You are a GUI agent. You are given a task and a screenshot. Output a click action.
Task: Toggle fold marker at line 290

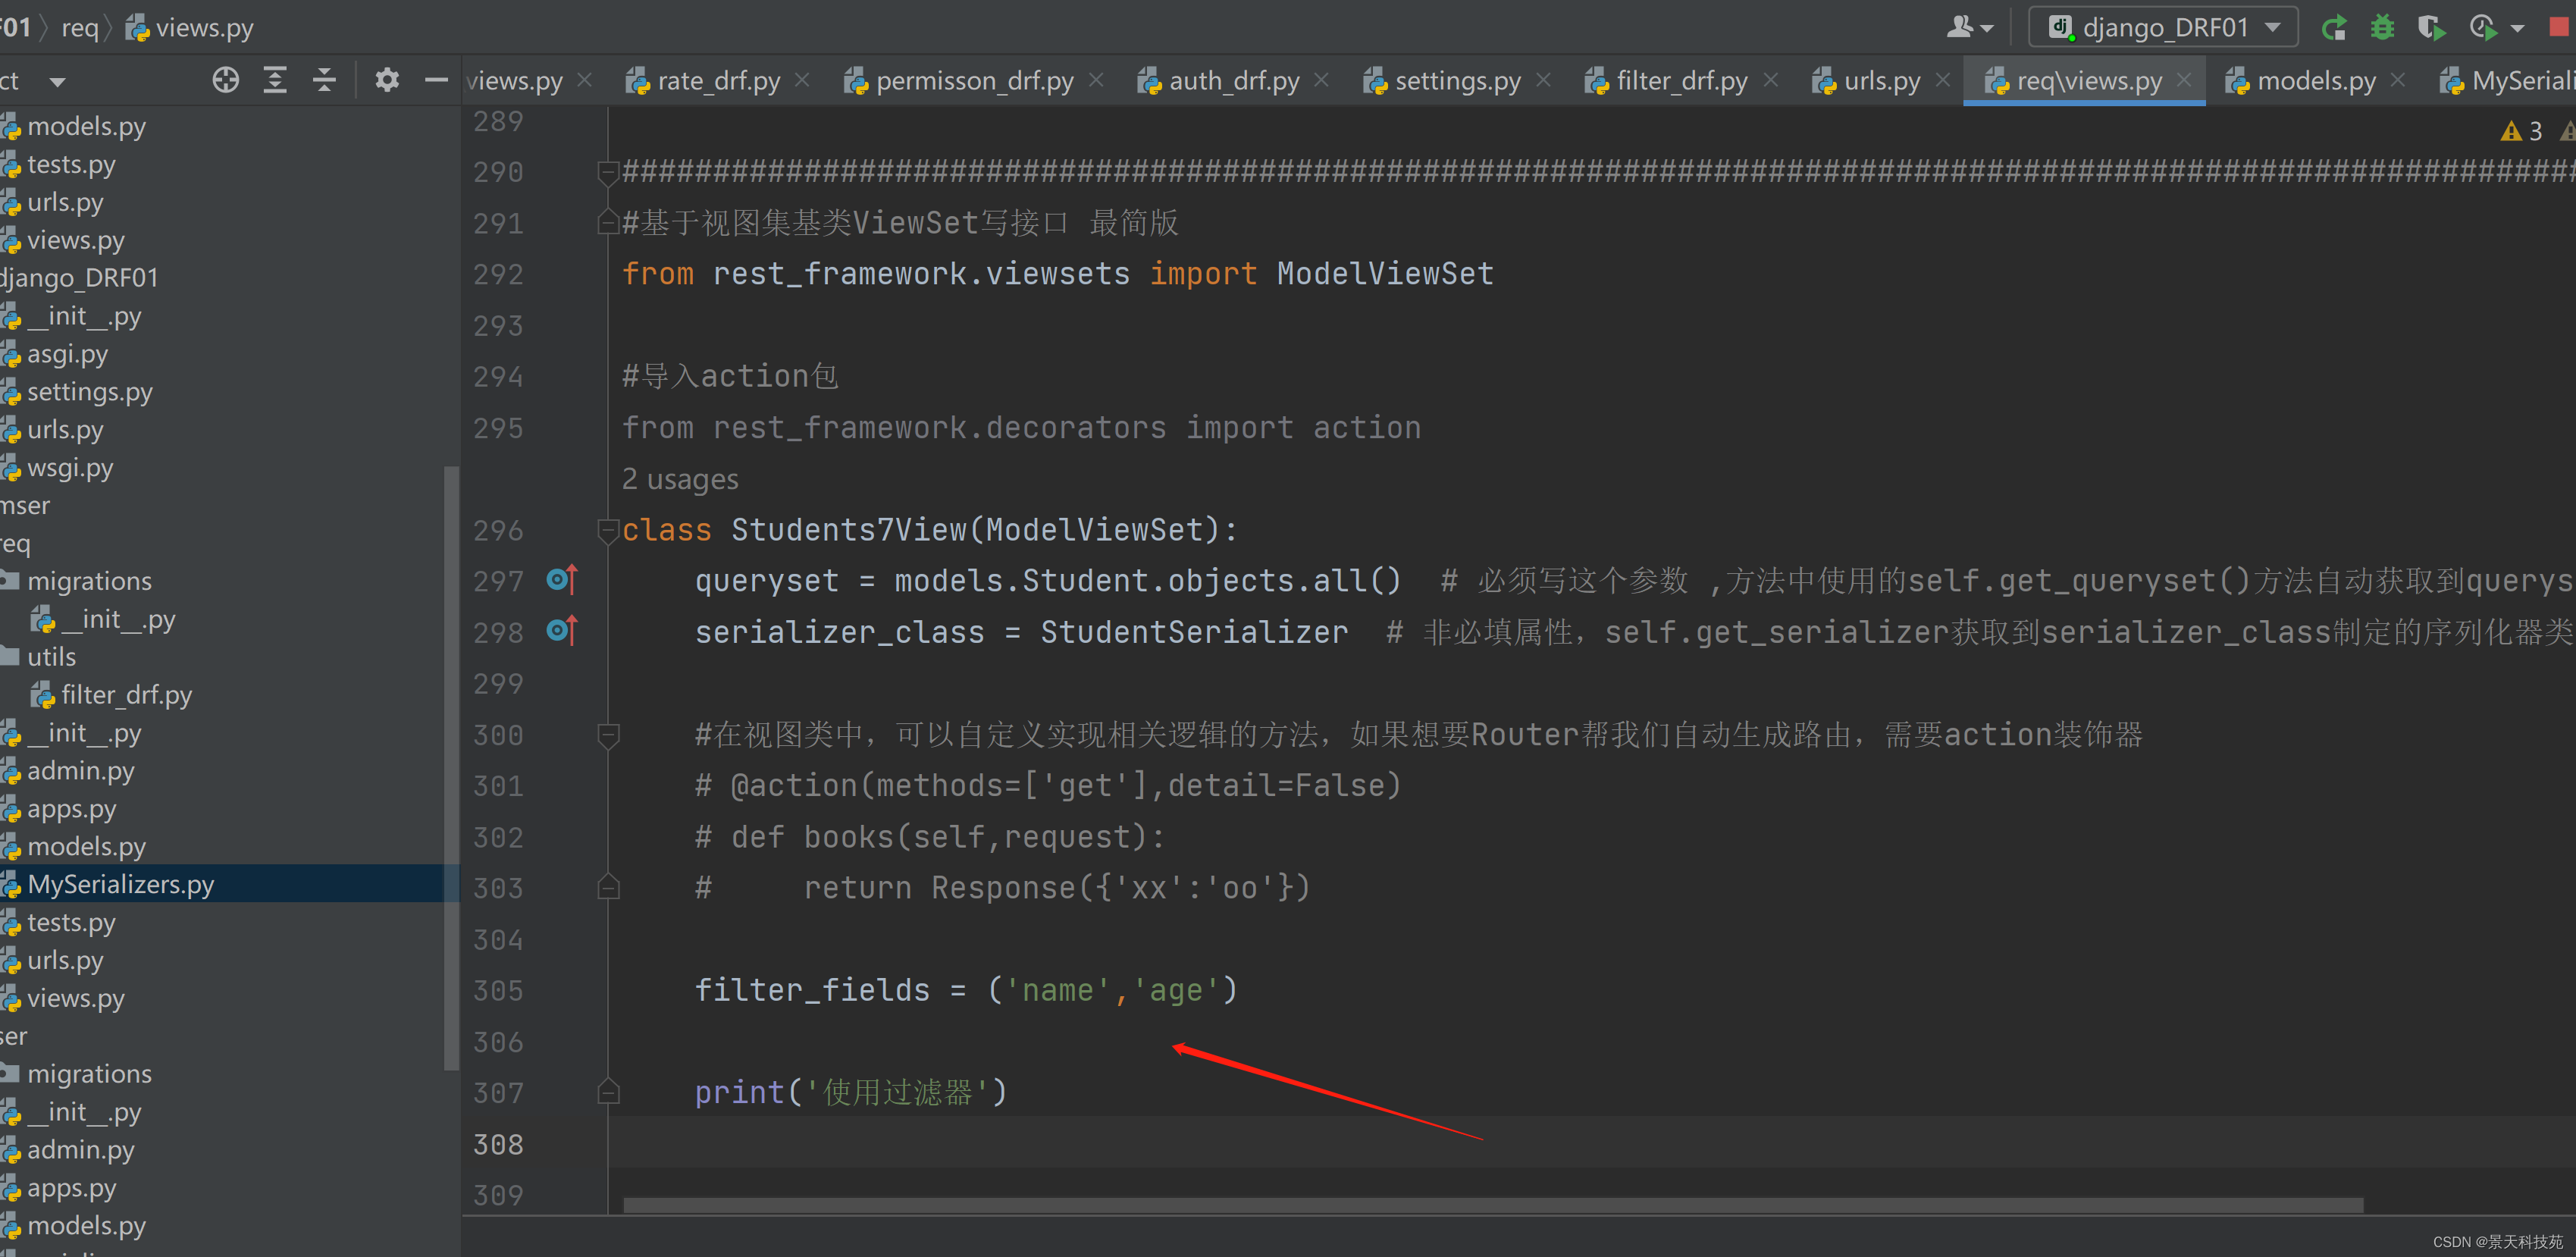coord(607,173)
